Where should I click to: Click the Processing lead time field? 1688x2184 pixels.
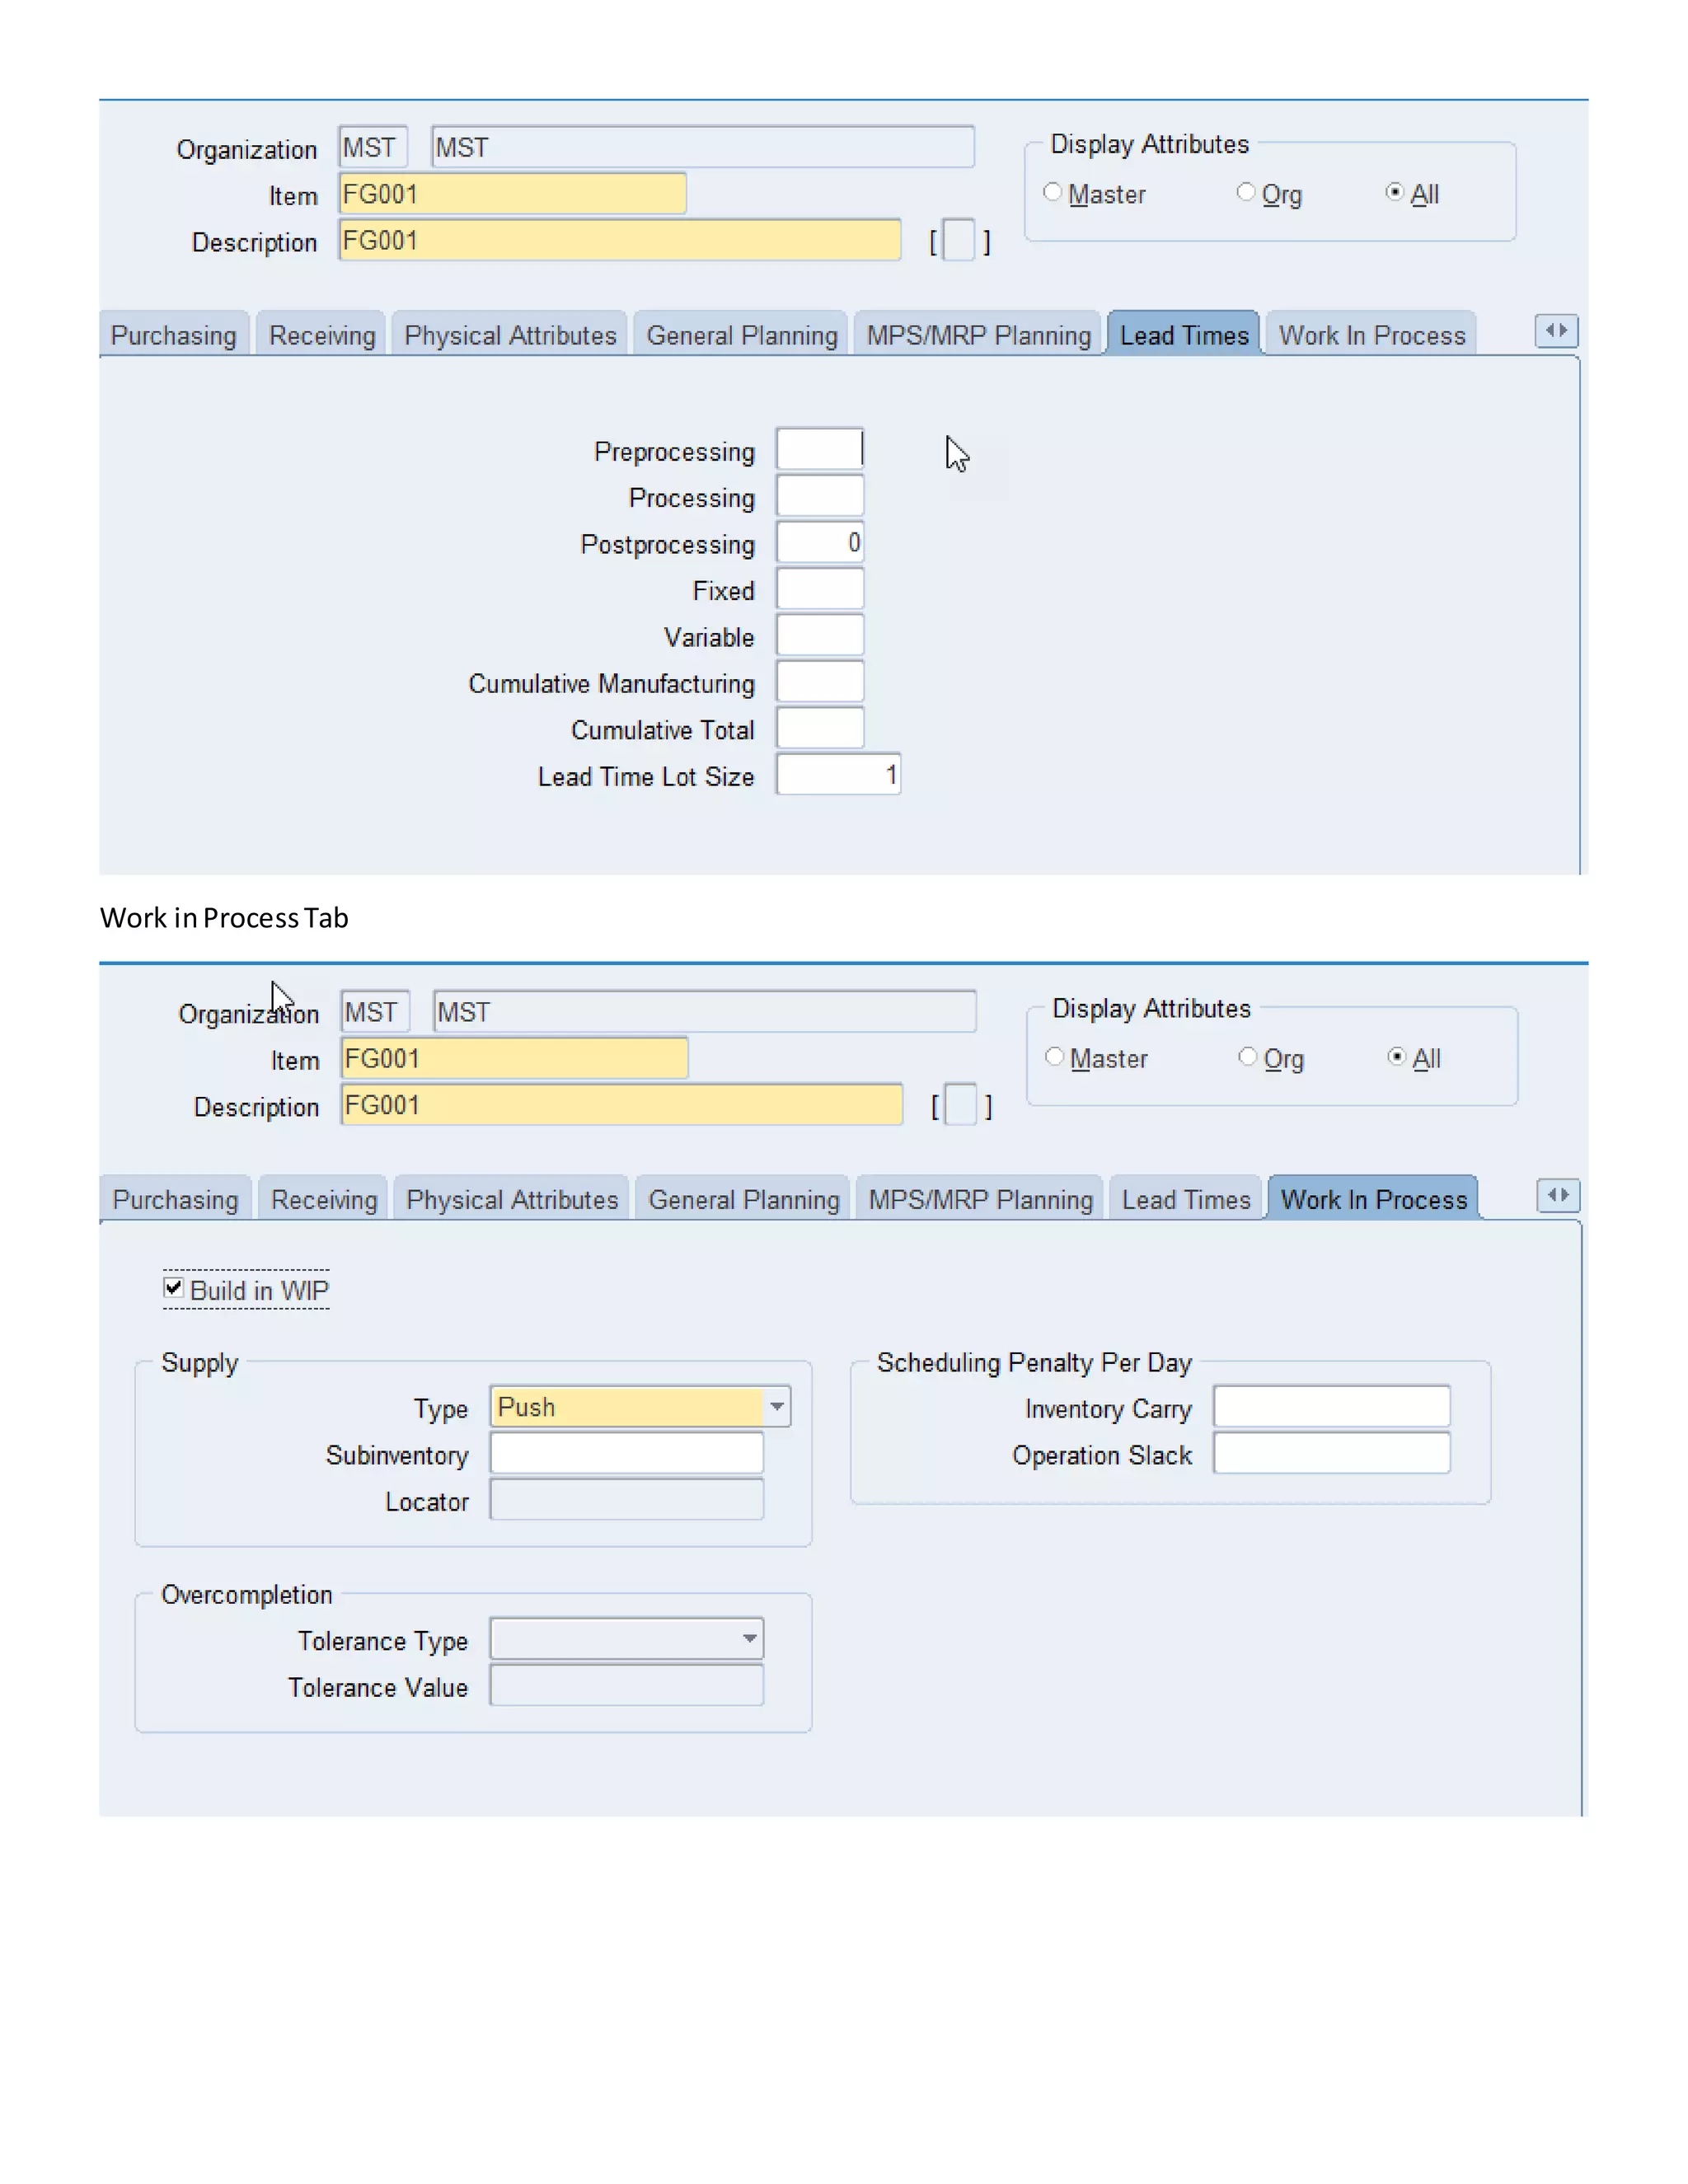click(820, 496)
